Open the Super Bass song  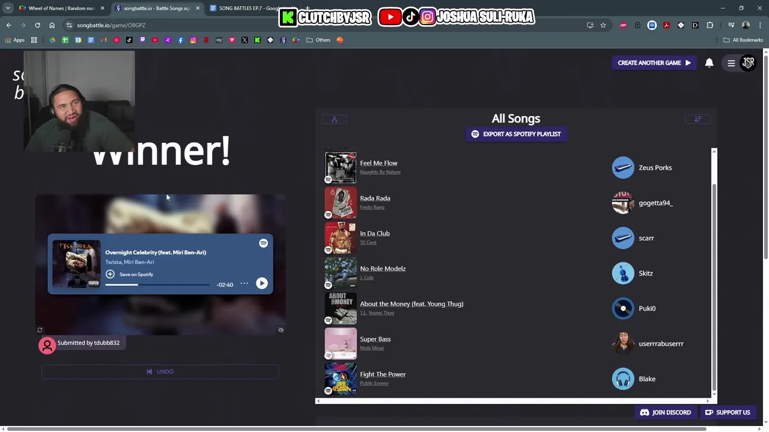click(x=375, y=339)
